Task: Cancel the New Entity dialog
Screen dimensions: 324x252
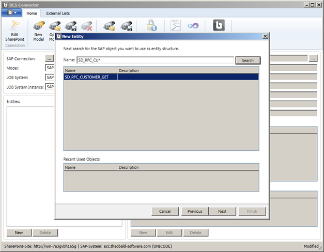Action: click(x=165, y=211)
